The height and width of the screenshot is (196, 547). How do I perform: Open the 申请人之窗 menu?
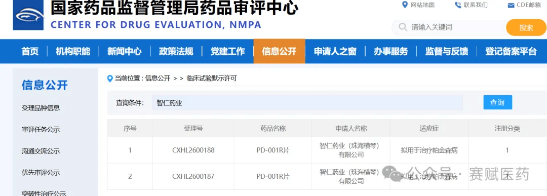point(335,51)
